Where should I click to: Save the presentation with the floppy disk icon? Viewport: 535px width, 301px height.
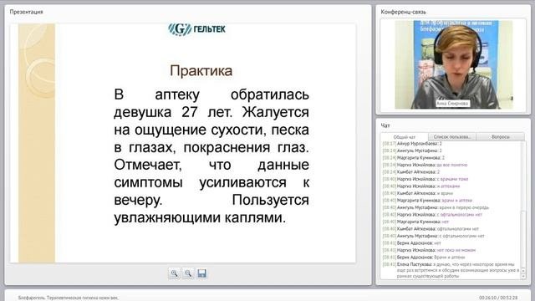(201, 273)
